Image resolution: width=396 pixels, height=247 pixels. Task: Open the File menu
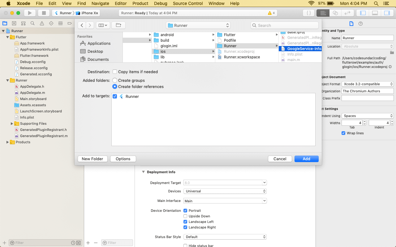click(x=39, y=3)
